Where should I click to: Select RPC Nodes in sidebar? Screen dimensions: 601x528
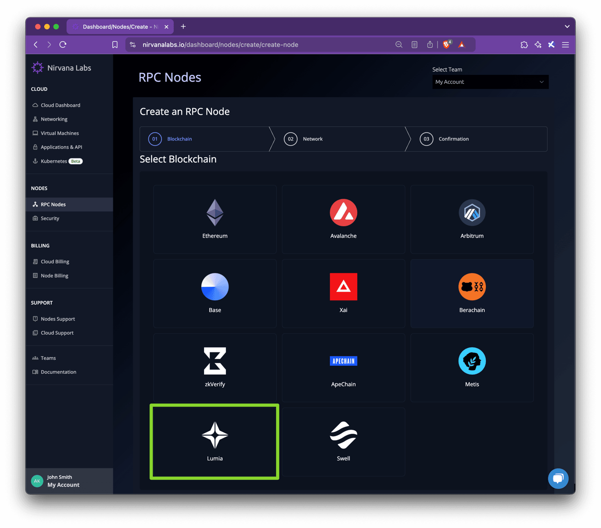pyautogui.click(x=69, y=204)
